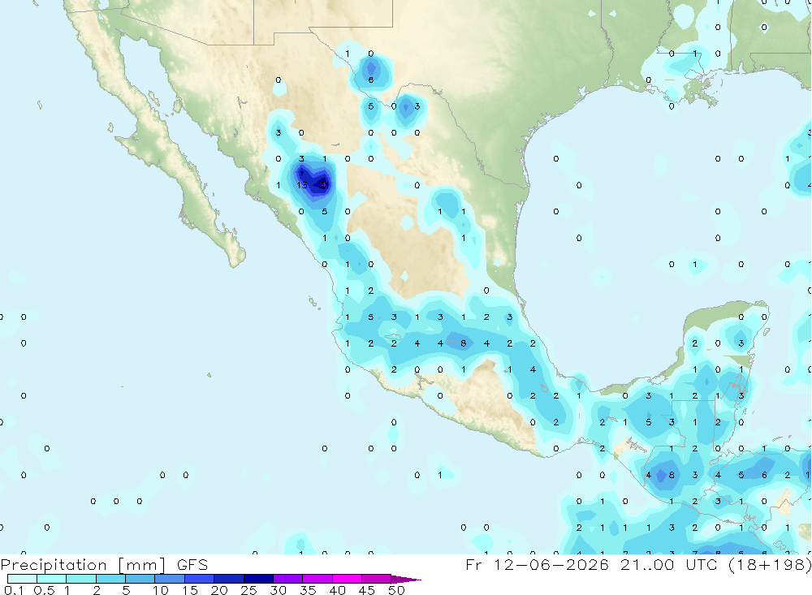
Task: Click the 5–10 mm legend color segment
Action: pos(140,579)
